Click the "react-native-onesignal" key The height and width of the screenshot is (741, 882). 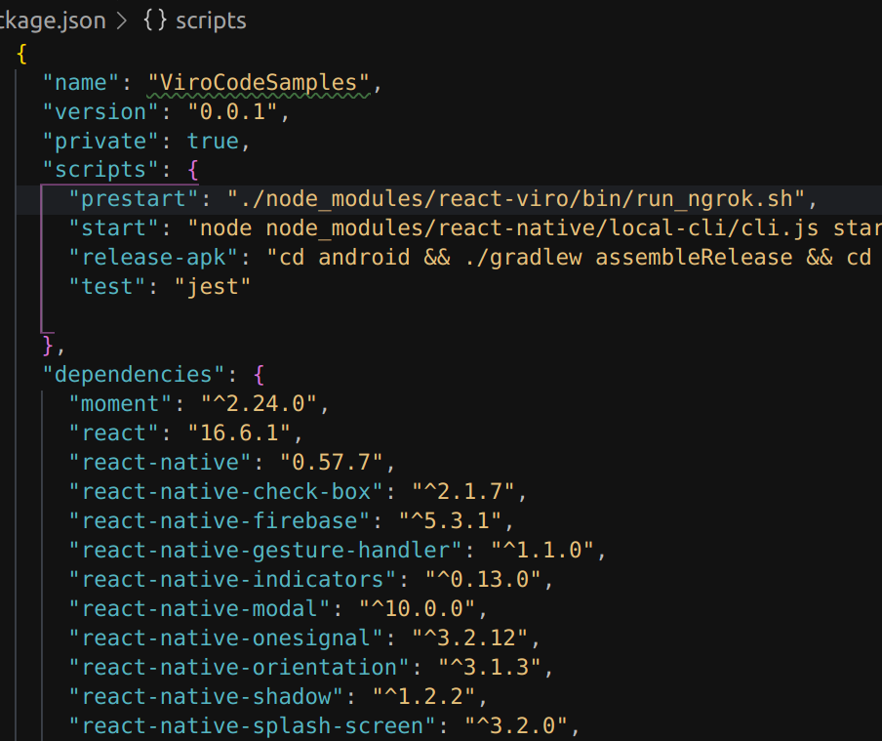(225, 638)
